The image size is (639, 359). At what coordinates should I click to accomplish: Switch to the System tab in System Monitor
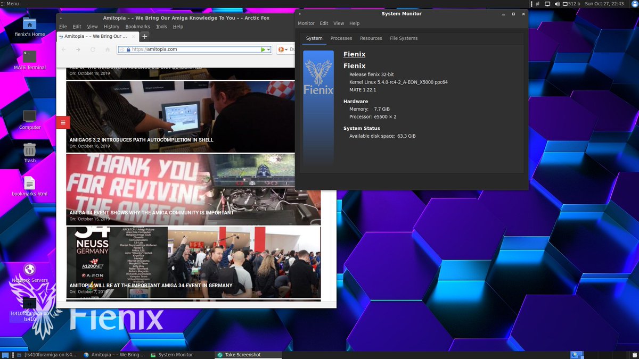(314, 38)
